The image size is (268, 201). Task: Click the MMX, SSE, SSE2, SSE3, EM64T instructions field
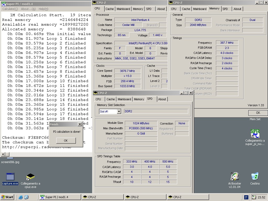pyautogui.click(x=141, y=58)
